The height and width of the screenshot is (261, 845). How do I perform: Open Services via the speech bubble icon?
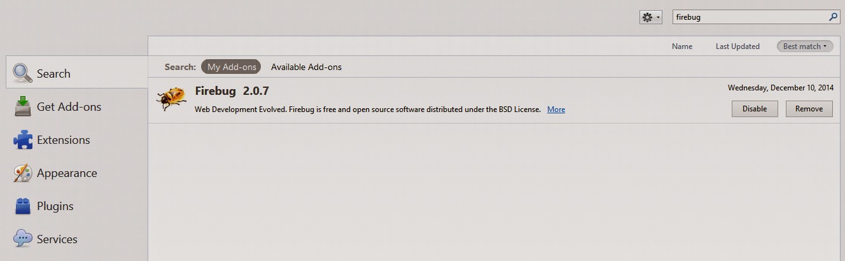(x=22, y=239)
